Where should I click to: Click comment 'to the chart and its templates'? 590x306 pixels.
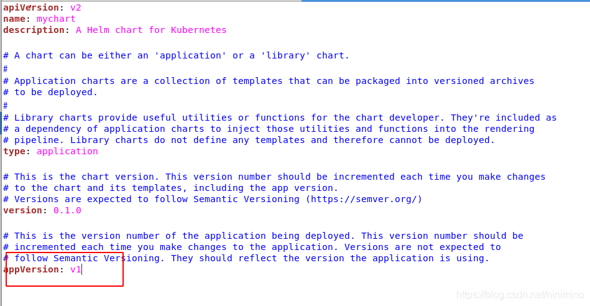[170, 188]
